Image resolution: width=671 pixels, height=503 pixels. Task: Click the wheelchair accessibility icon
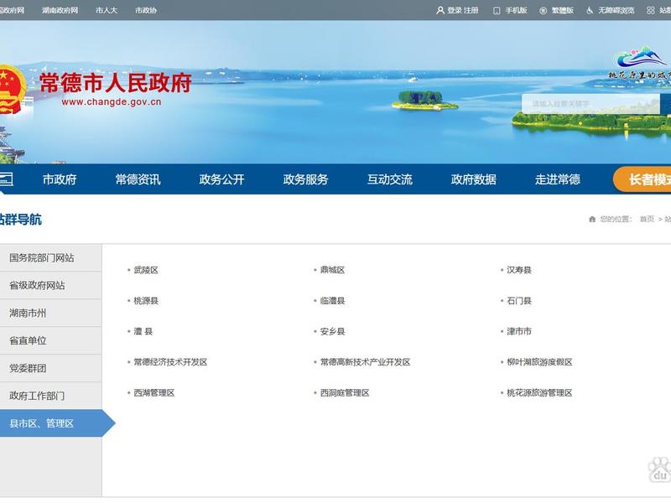pos(590,10)
